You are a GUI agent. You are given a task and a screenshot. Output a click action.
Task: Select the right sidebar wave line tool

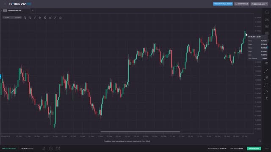pyautogui.click(x=267, y=91)
